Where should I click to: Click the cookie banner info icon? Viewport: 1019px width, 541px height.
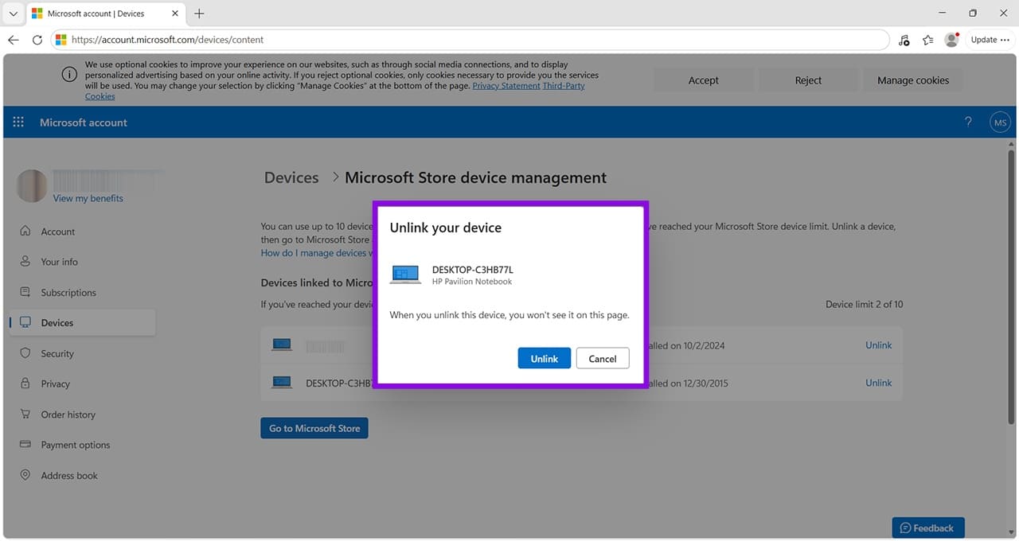(x=69, y=74)
